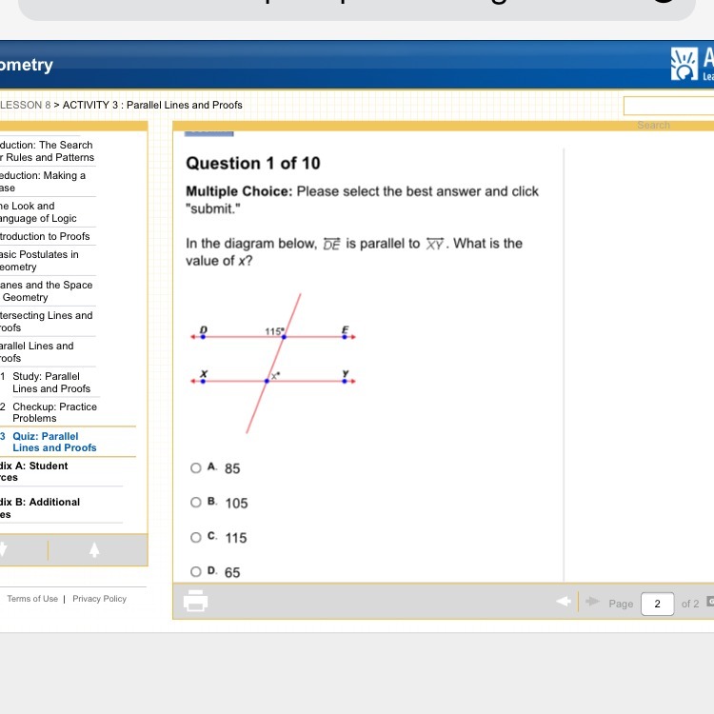Select answer B. 105

point(196,503)
